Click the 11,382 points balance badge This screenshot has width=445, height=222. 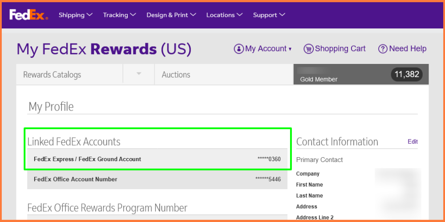click(x=407, y=75)
